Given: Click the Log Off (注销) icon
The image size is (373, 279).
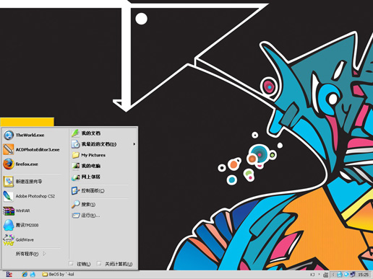Looking at the screenshot, I should click(71, 264).
